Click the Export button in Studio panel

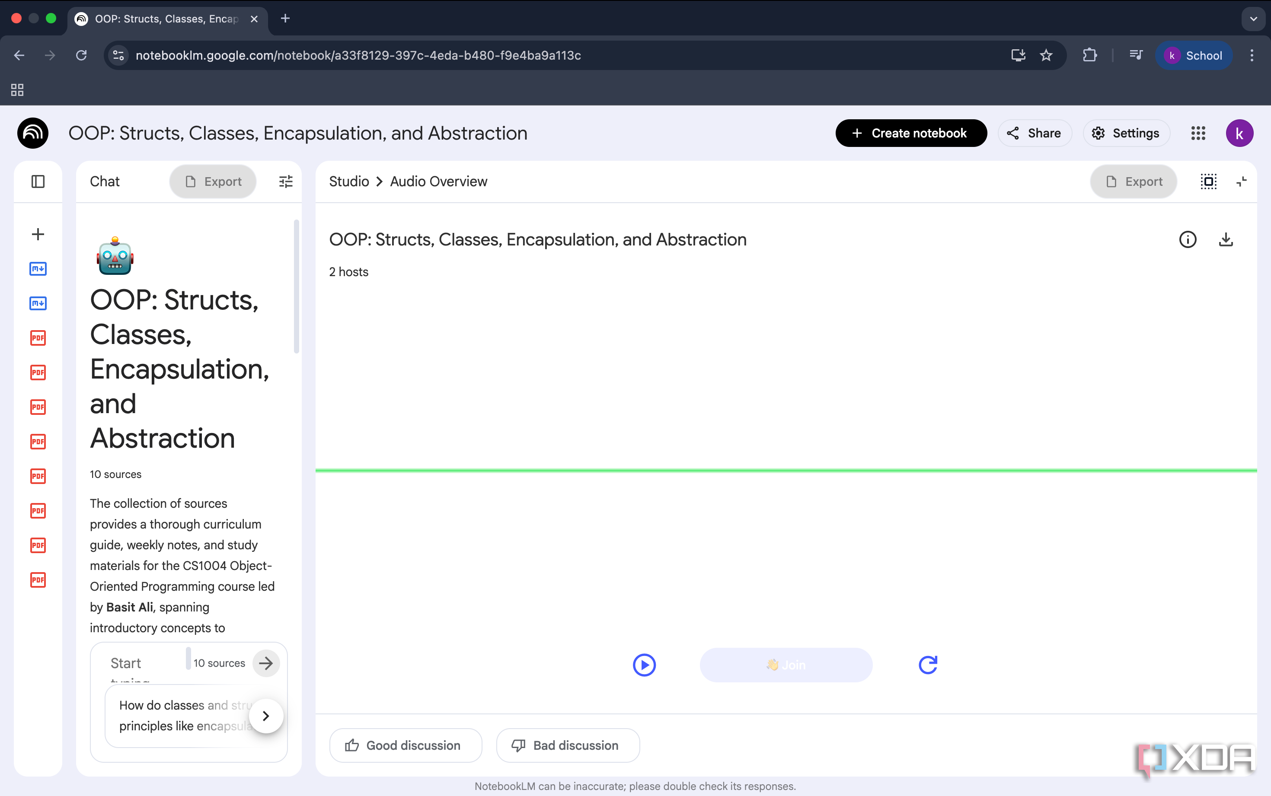(x=1134, y=181)
